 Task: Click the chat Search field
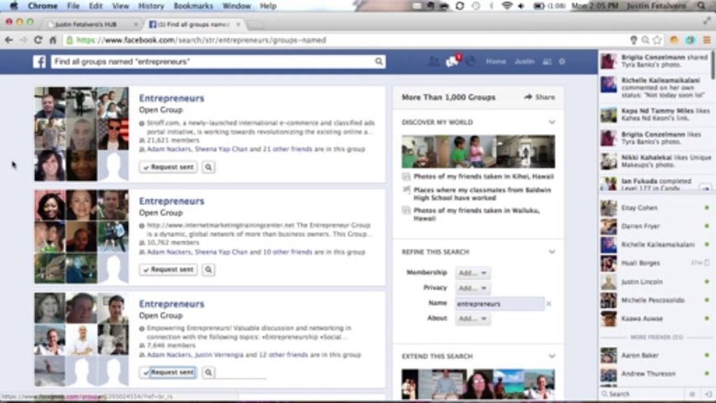[x=643, y=394]
